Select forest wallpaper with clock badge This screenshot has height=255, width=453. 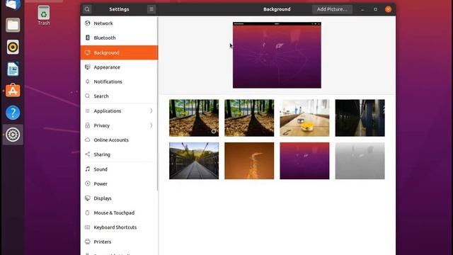coord(194,118)
